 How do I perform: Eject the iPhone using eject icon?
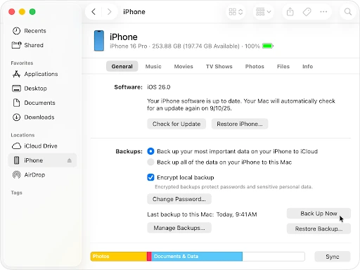pyautogui.click(x=70, y=160)
